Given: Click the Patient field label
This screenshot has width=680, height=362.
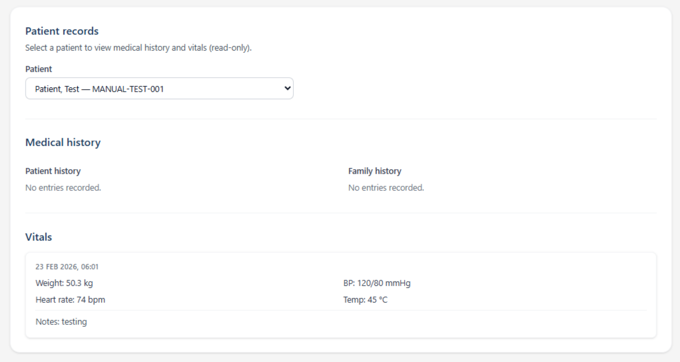Looking at the screenshot, I should (x=39, y=69).
